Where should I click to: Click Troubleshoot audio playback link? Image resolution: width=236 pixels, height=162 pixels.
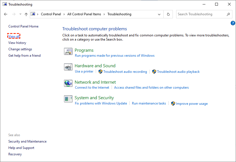click(178, 72)
